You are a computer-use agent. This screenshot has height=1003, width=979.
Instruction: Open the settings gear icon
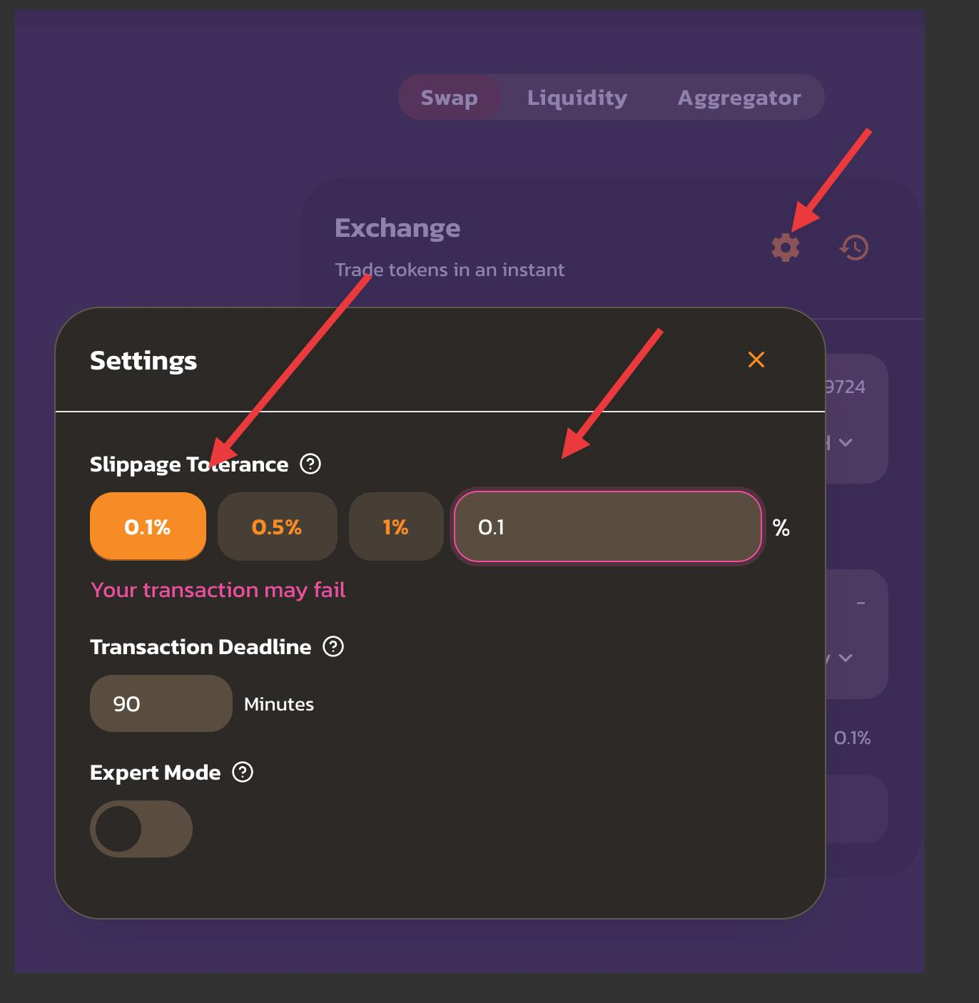[x=786, y=247]
